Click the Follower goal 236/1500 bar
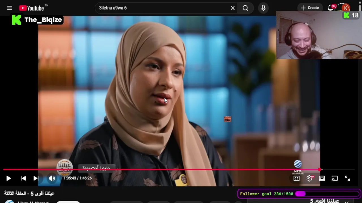The height and width of the screenshot is (203, 362). (299, 194)
